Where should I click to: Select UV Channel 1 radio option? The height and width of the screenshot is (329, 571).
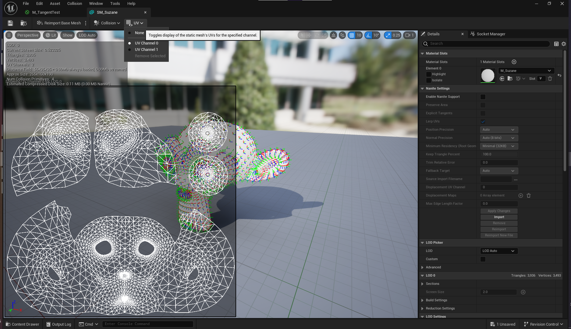146,50
